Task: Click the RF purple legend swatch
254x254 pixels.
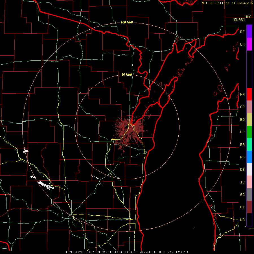Action: 249,32
